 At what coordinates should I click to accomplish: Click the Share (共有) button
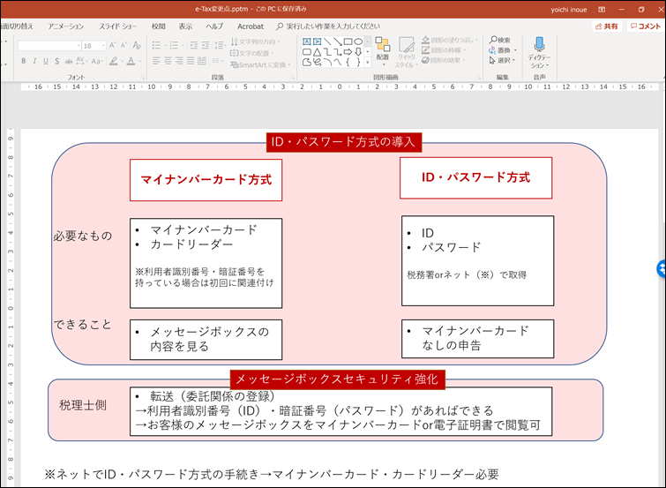click(x=606, y=26)
